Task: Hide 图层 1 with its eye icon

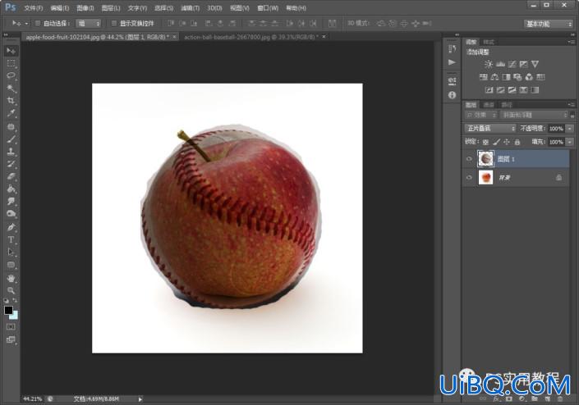Action: tap(469, 159)
